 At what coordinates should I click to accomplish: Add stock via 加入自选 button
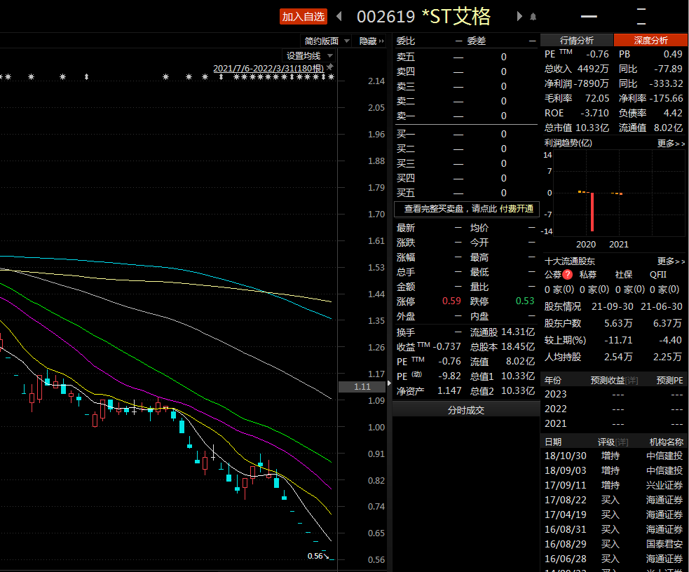pos(303,17)
